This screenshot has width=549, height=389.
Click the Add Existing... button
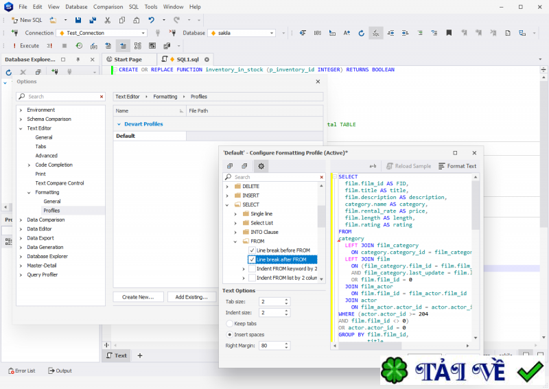(191, 297)
